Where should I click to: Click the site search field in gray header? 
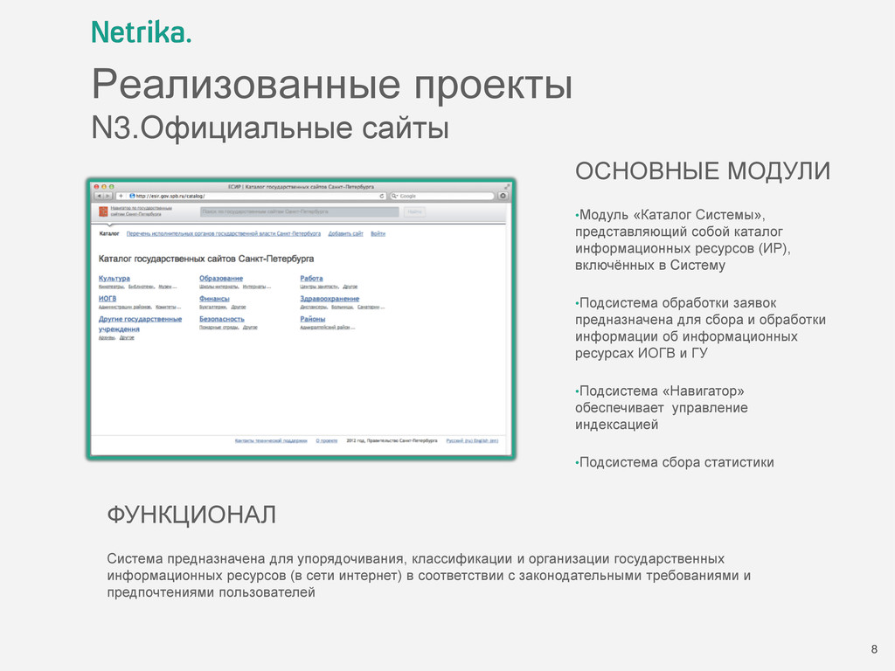[x=299, y=211]
